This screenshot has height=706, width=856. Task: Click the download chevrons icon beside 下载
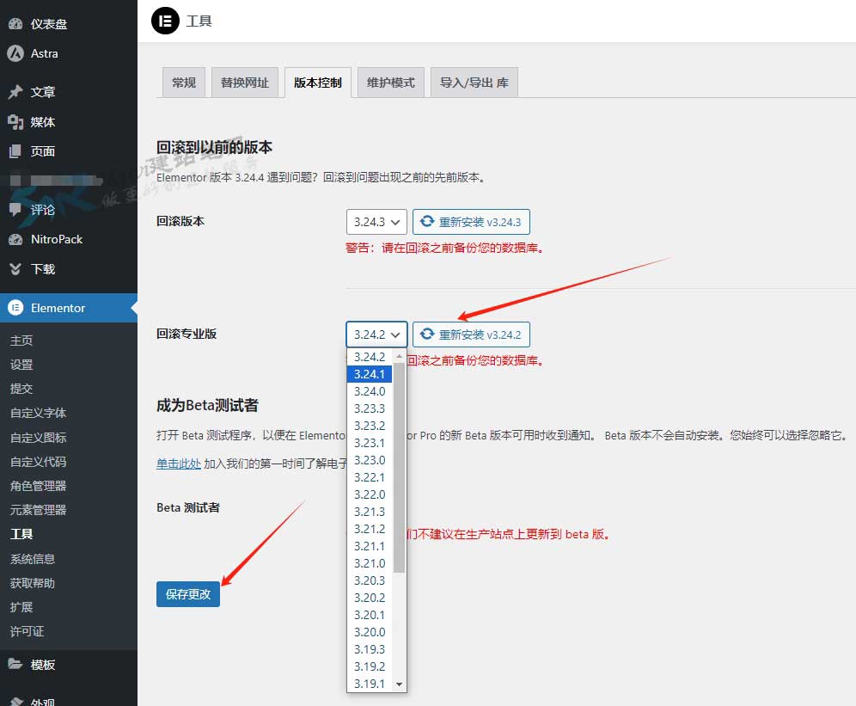(15, 269)
